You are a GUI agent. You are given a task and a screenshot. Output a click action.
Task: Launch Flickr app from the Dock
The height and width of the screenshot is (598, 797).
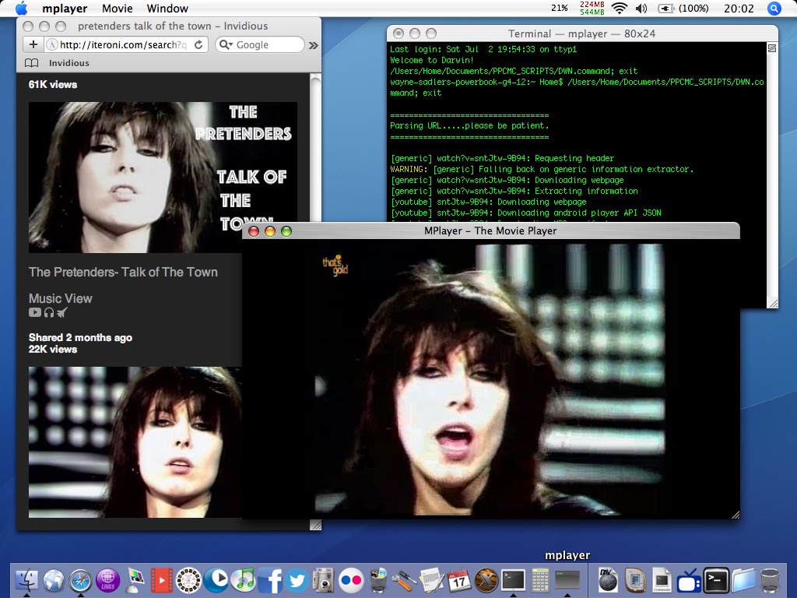click(351, 580)
